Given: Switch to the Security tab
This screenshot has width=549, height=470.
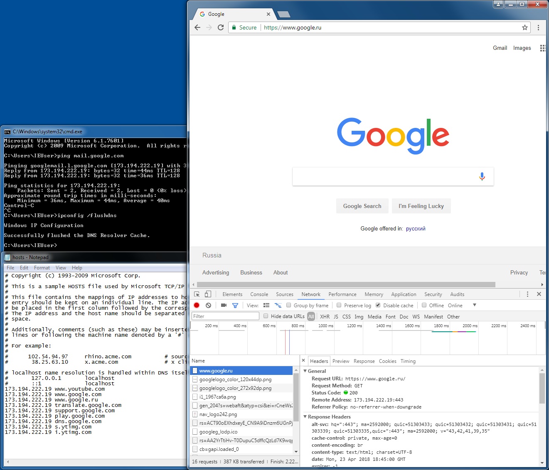Looking at the screenshot, I should 433,294.
